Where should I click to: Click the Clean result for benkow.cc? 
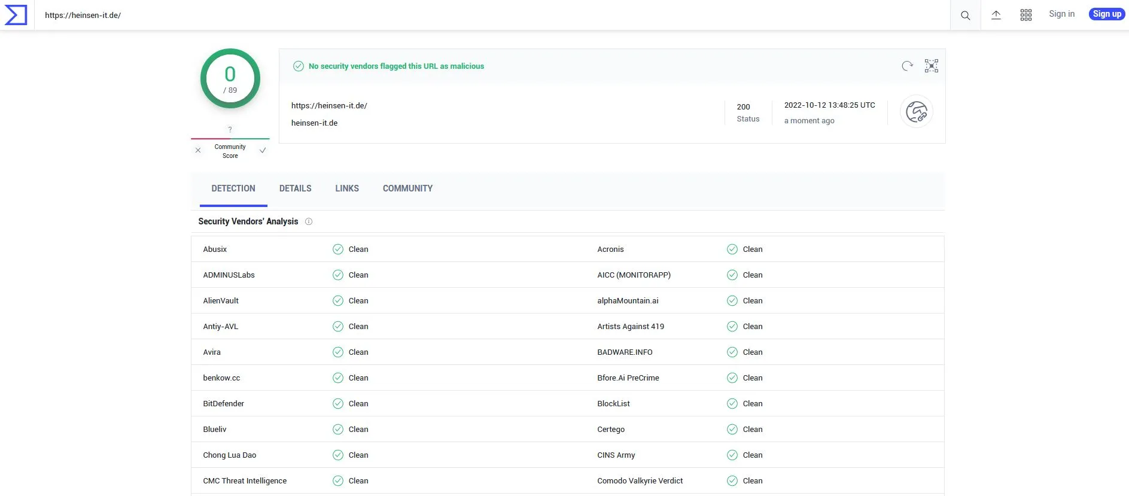(358, 378)
